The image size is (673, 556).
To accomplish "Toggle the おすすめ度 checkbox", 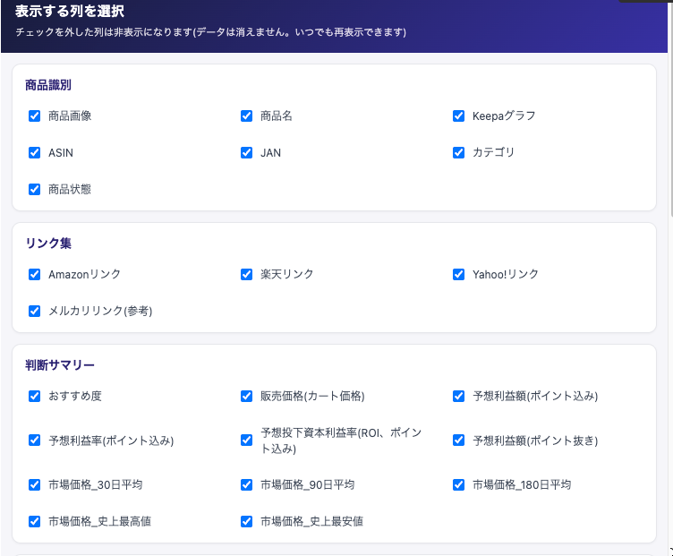I will tap(34, 396).
